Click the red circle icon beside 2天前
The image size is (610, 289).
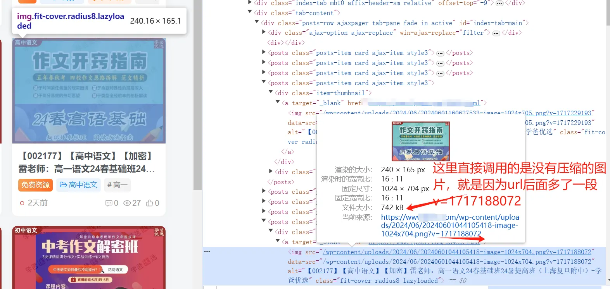[22, 203]
